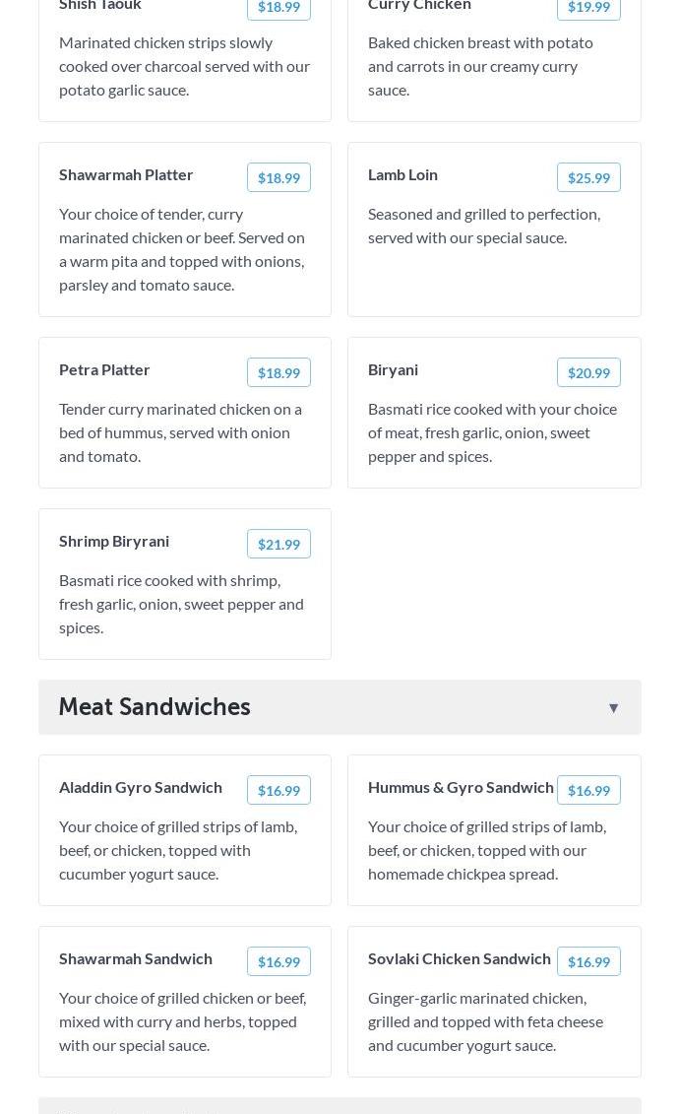
Task: Click Sovlaki Chicken Sandwich $16.99 price
Action: (x=588, y=961)
